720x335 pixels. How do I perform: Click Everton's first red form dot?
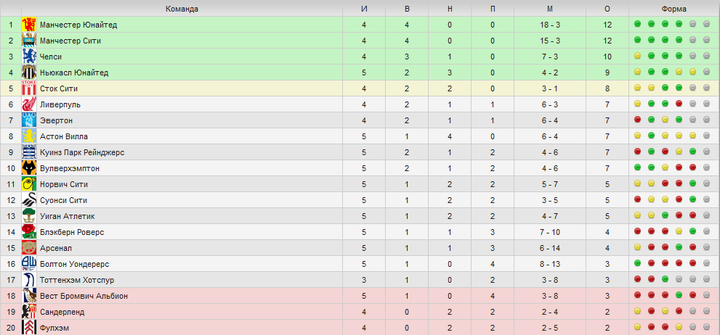(637, 120)
